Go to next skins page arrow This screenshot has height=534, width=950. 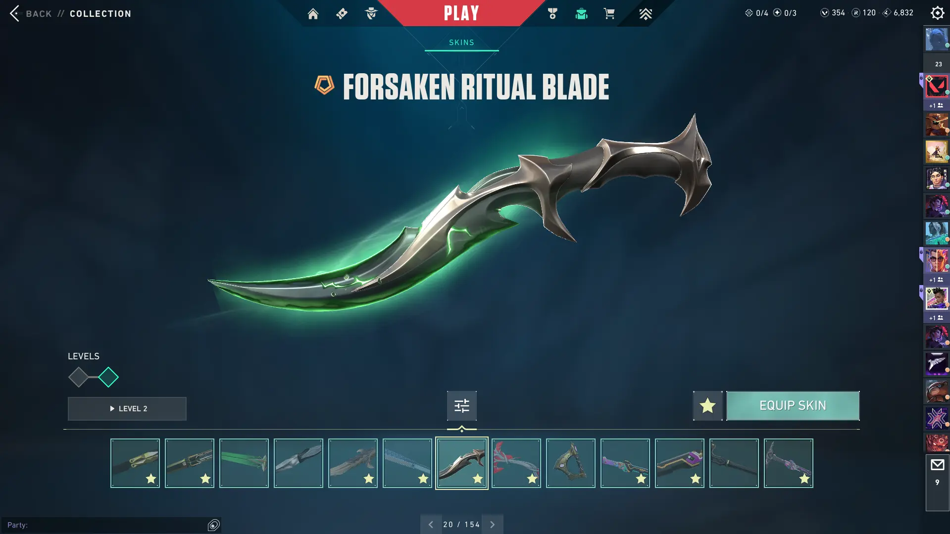coord(492,524)
